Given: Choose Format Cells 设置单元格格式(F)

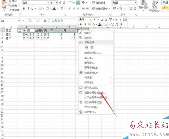Looking at the screenshot, I should pyautogui.click(x=96, y=93).
